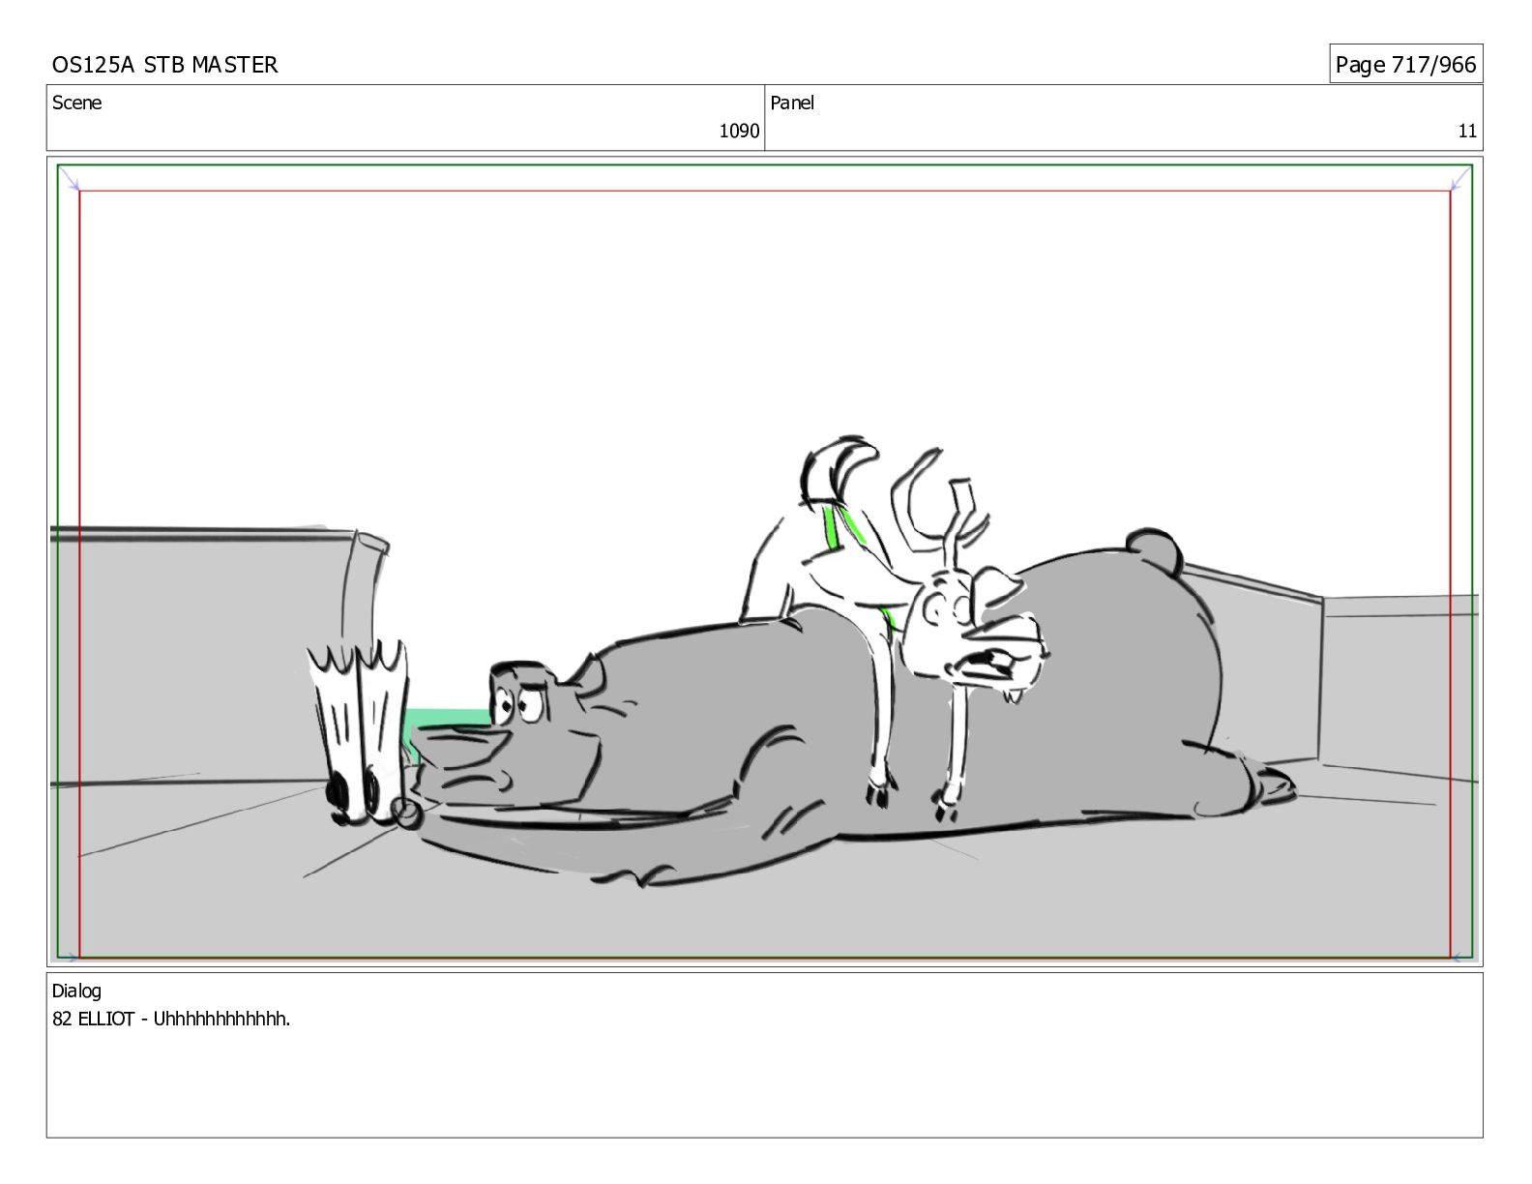The height and width of the screenshot is (1184, 1532).
Task: Click the 'Scene' label
Action: pos(76,103)
